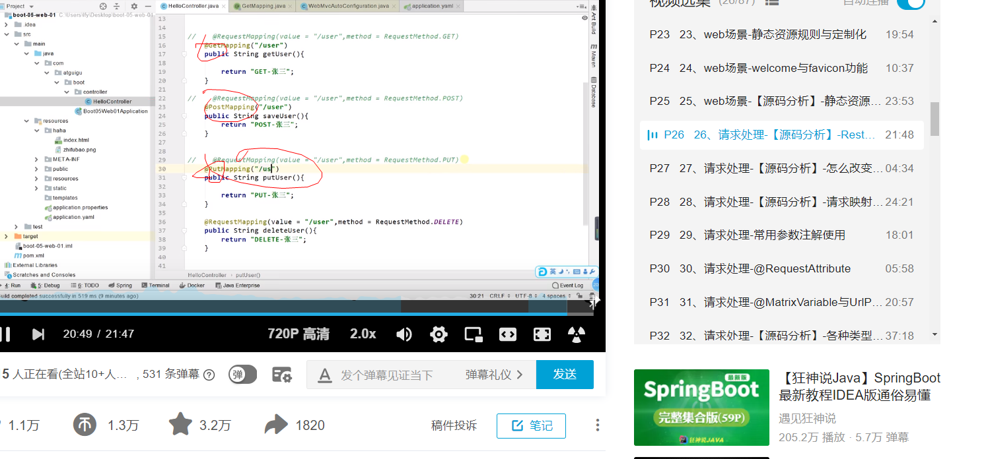This screenshot has height=459, width=988.
Task: Open the 720P quality selector
Action: tap(299, 334)
